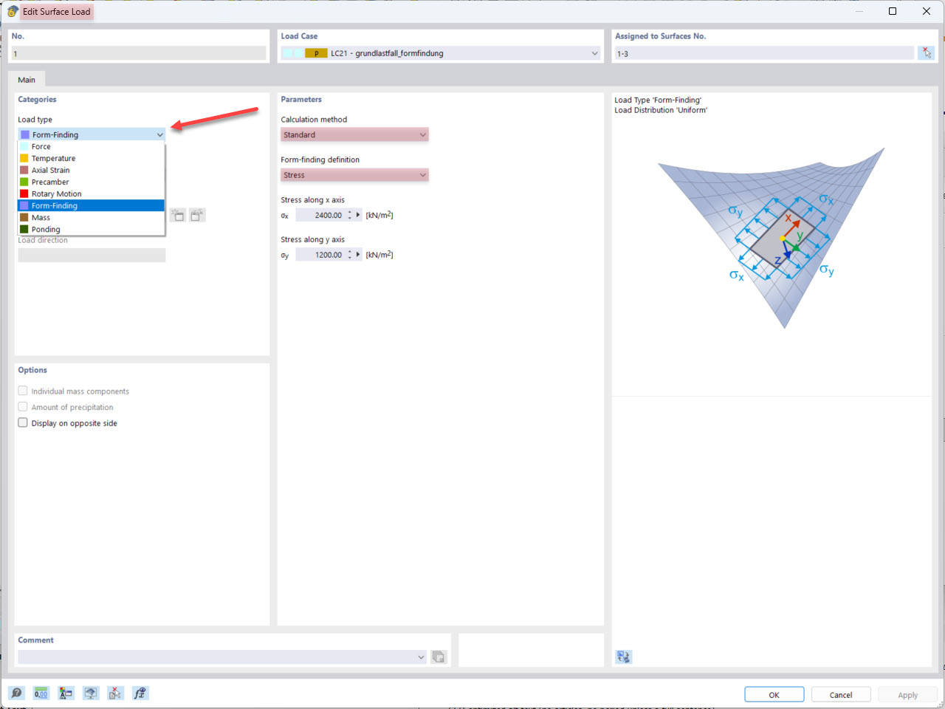Click the rendering preview monitor icon
This screenshot has width=945, height=709.
point(90,693)
